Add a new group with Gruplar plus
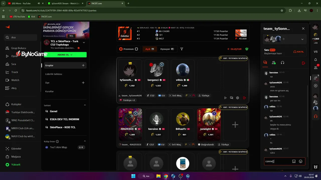The height and width of the screenshot is (180, 321). (x=83, y=65)
